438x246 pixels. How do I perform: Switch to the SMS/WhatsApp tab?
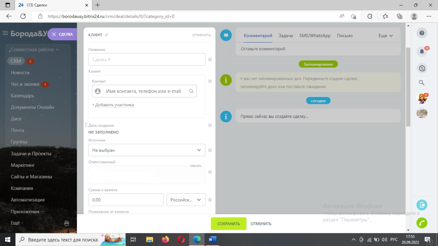coord(315,36)
